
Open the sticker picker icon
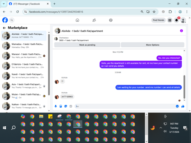[66, 106]
